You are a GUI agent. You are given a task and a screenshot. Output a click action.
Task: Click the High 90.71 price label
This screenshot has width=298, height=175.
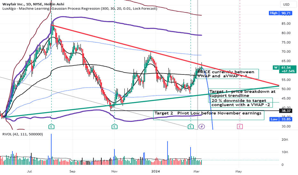280,13
